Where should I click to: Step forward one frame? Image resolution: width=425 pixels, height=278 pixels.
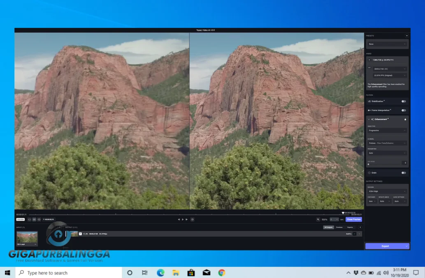(186, 219)
